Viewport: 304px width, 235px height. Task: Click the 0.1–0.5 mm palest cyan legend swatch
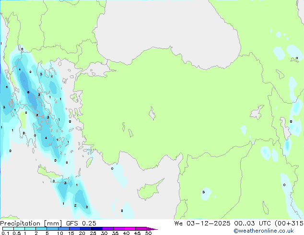pyautogui.click(x=8, y=229)
